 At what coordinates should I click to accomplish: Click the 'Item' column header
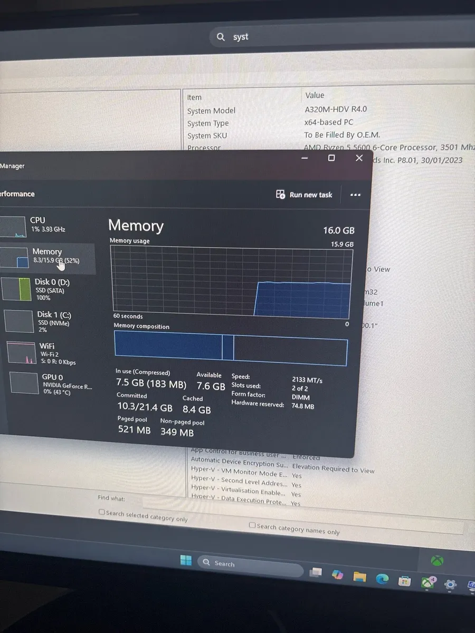[194, 97]
